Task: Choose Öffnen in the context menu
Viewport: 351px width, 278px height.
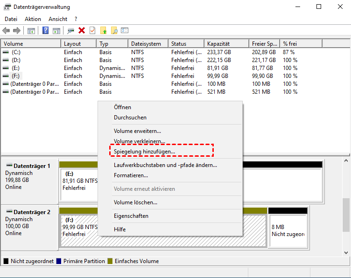Action: point(170,107)
